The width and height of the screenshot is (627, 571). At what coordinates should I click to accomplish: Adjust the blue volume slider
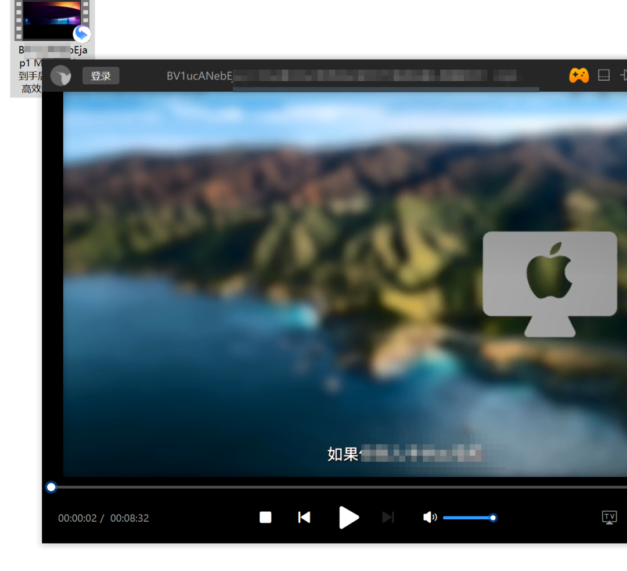[470, 518]
